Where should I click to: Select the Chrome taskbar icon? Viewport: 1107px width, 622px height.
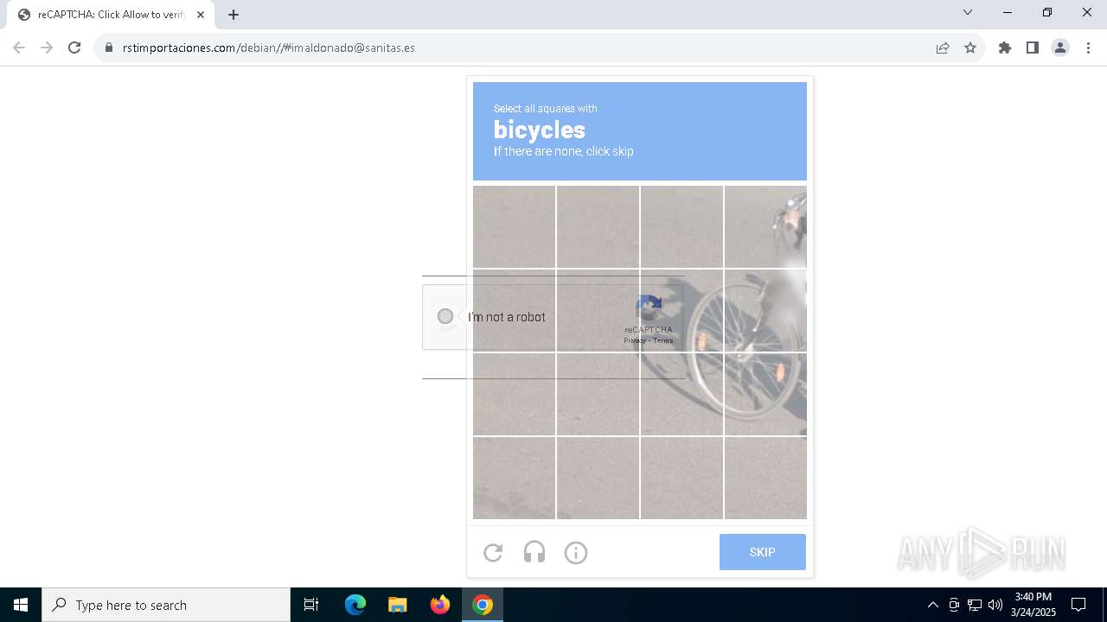point(483,605)
